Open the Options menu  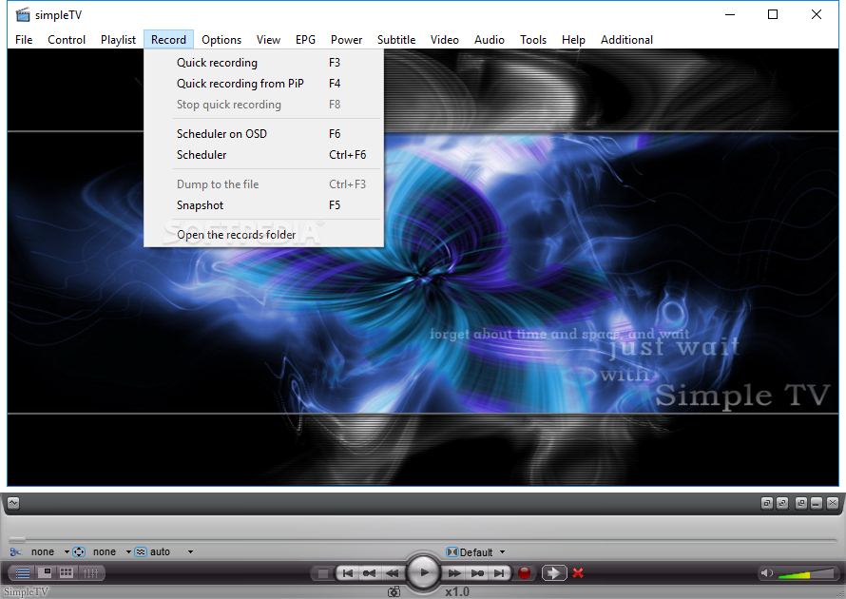(221, 39)
